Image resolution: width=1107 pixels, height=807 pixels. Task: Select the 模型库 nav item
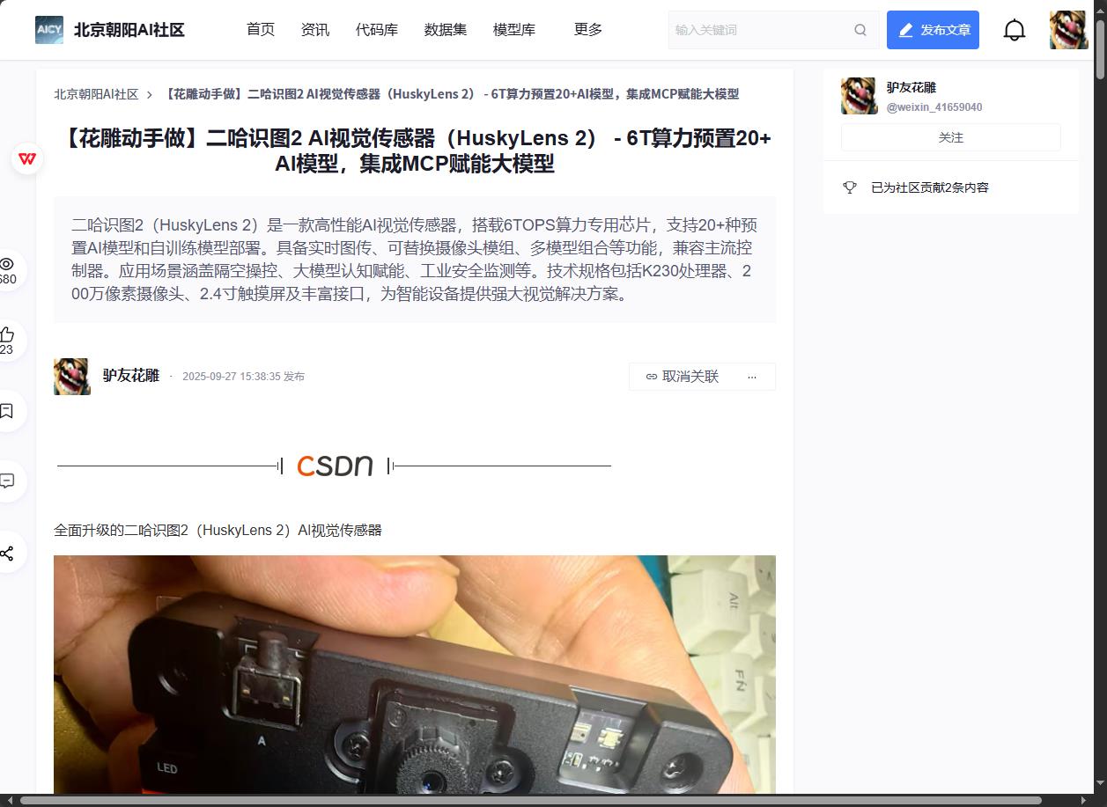tap(513, 30)
